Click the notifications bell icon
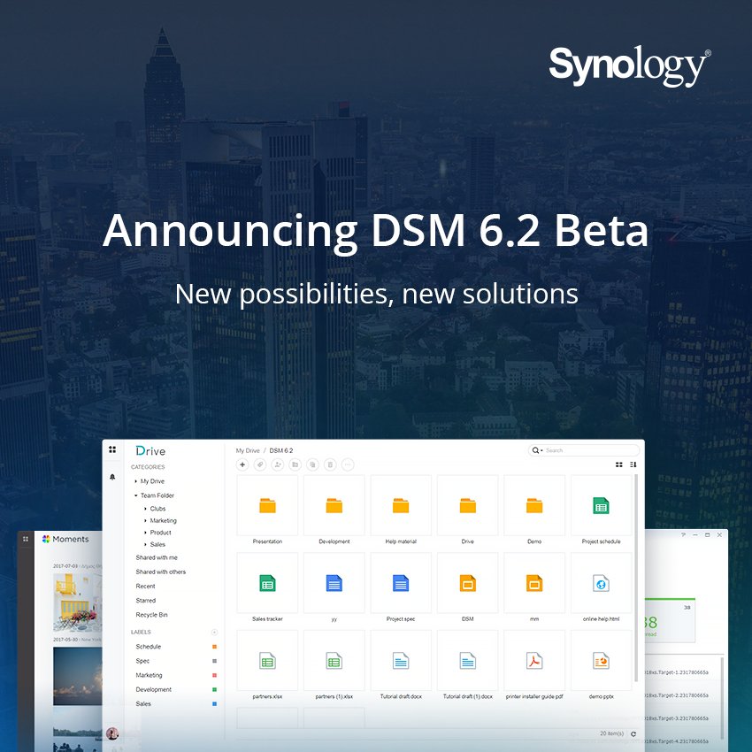752x752 pixels. [x=111, y=476]
